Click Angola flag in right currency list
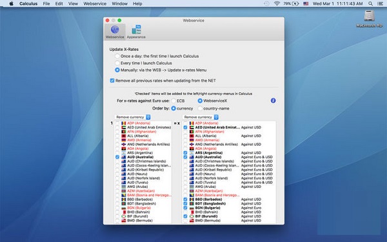Viewport: 387px width, 242px height. [x=192, y=148]
